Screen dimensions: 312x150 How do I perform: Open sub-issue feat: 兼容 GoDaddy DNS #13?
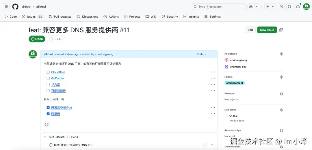point(73,145)
